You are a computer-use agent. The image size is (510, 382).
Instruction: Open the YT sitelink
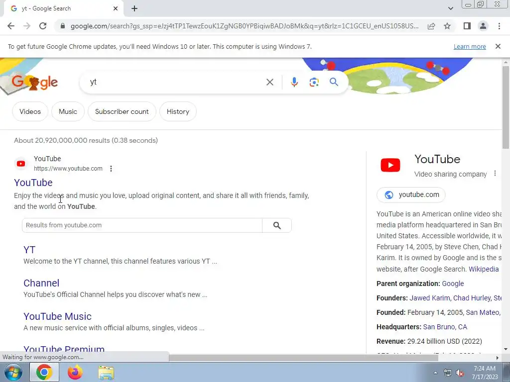29,250
